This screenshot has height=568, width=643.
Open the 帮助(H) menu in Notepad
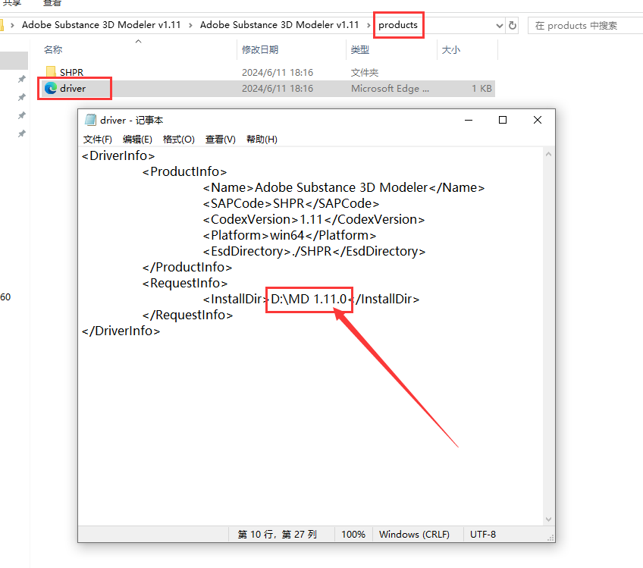[262, 139]
